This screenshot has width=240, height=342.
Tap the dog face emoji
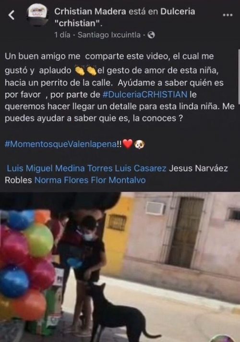click(x=140, y=144)
